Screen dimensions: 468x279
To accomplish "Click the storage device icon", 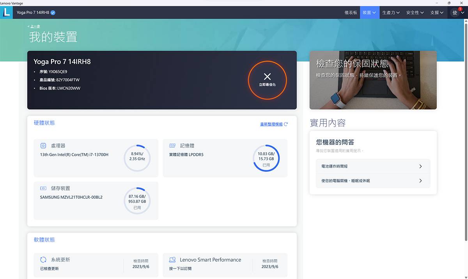I will (x=43, y=188).
